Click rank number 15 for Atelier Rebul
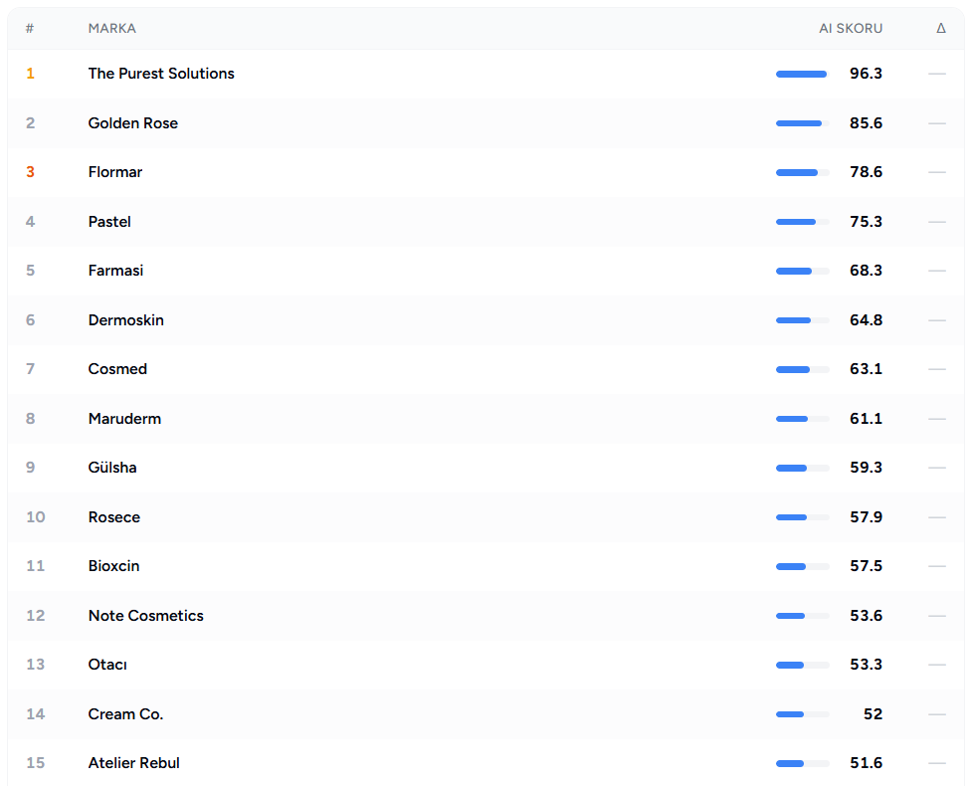 pos(35,762)
